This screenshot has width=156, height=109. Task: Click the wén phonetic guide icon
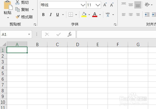tap(108, 15)
